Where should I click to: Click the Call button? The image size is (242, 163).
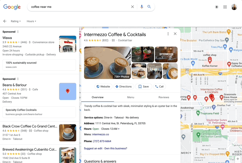tap(159, 87)
